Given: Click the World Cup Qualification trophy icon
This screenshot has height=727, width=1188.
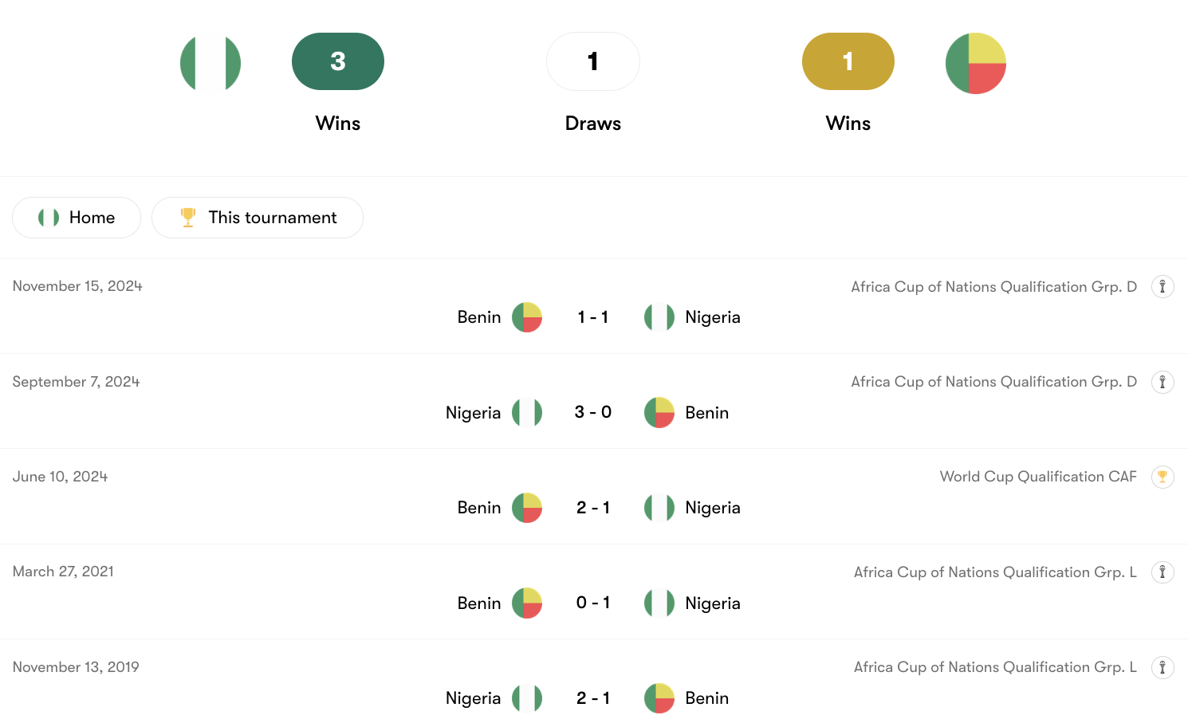Looking at the screenshot, I should click(1162, 477).
